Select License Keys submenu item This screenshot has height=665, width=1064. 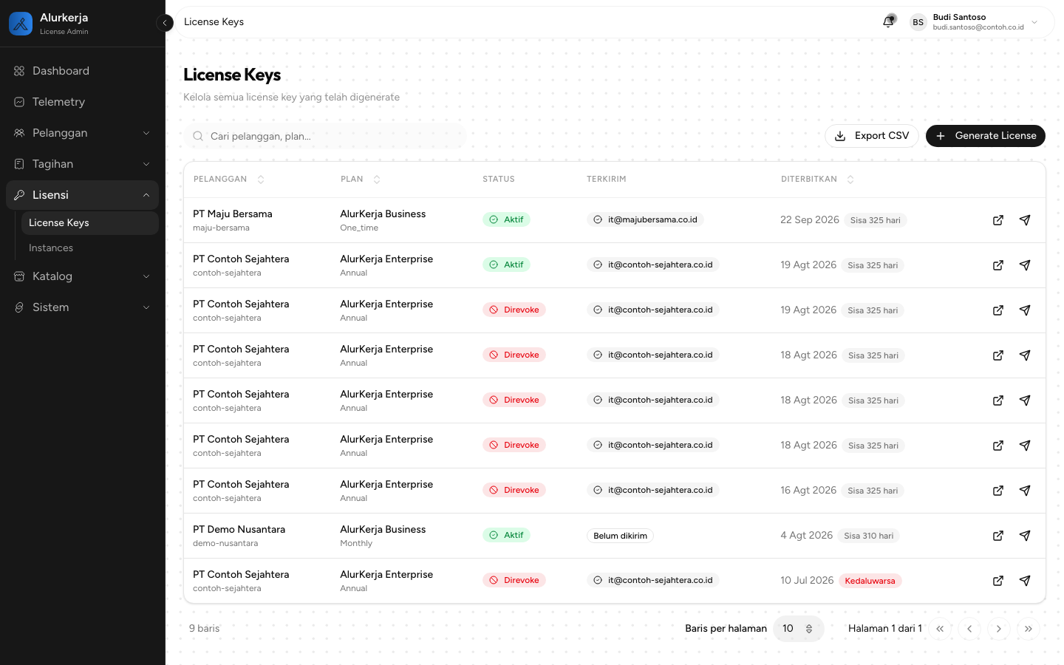point(89,223)
